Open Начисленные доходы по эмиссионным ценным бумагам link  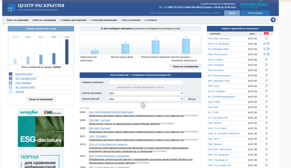[124, 124]
